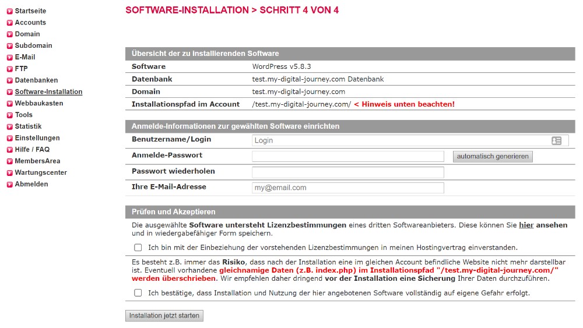583x328 pixels.
Task: Click the contact card icon in Login field
Action: 556,140
